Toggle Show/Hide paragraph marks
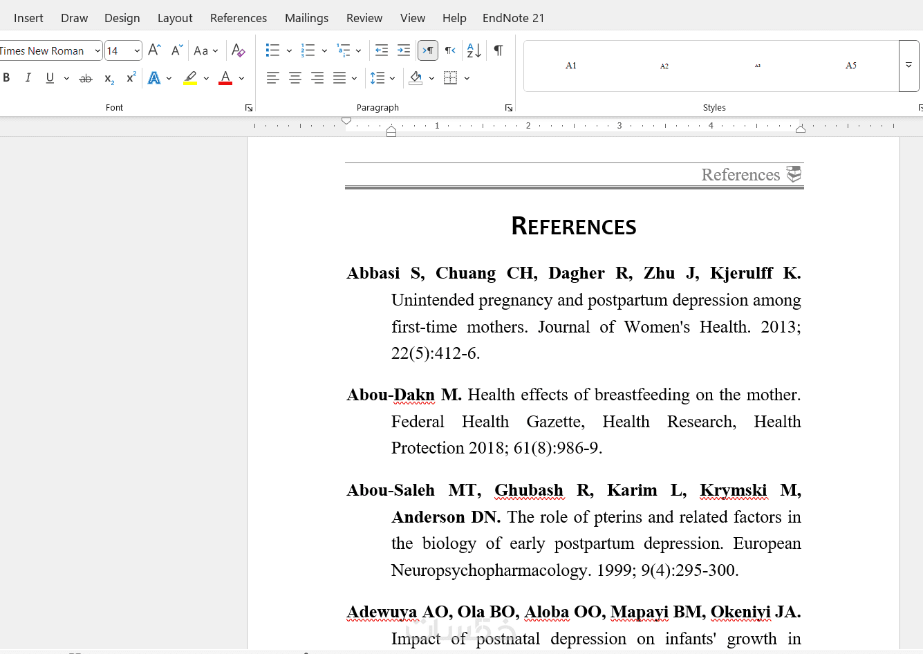923x654 pixels. 498,50
